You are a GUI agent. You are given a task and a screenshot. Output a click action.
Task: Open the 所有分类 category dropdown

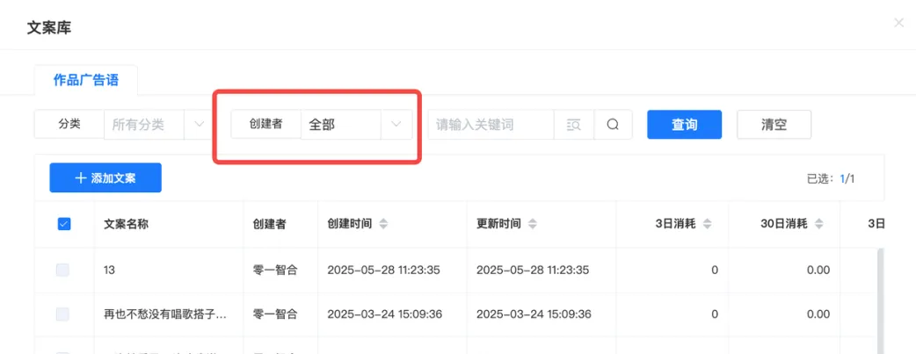[x=156, y=125]
